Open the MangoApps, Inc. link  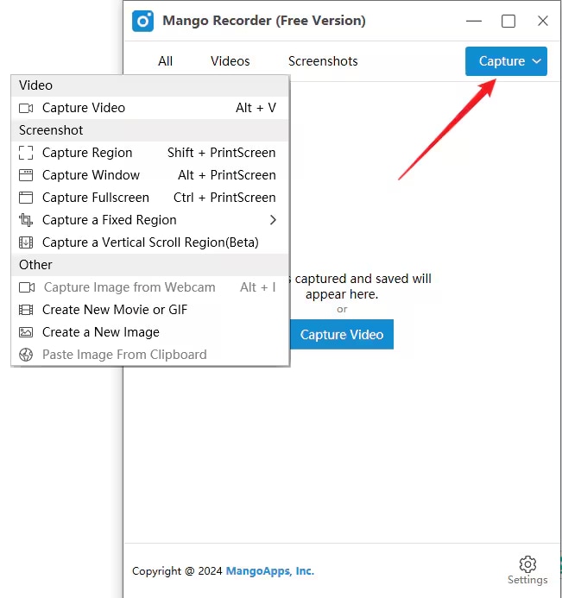coord(269,571)
